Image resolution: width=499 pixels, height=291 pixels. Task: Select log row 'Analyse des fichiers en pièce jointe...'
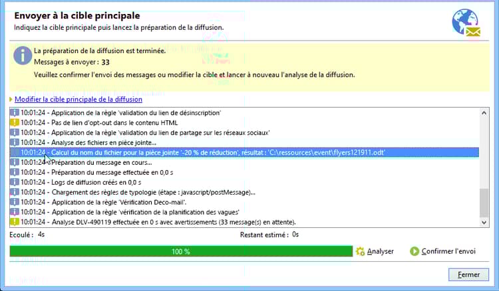[244, 142]
